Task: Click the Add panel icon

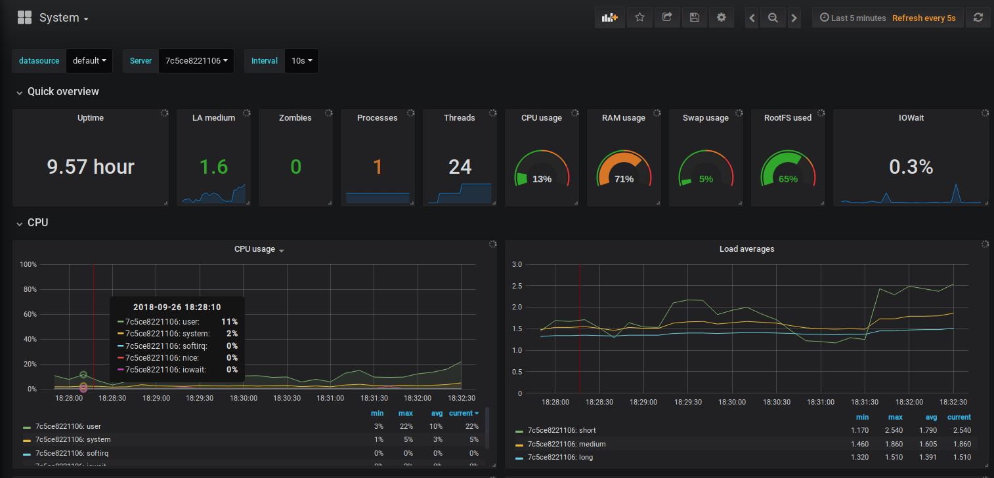Action: coord(609,17)
